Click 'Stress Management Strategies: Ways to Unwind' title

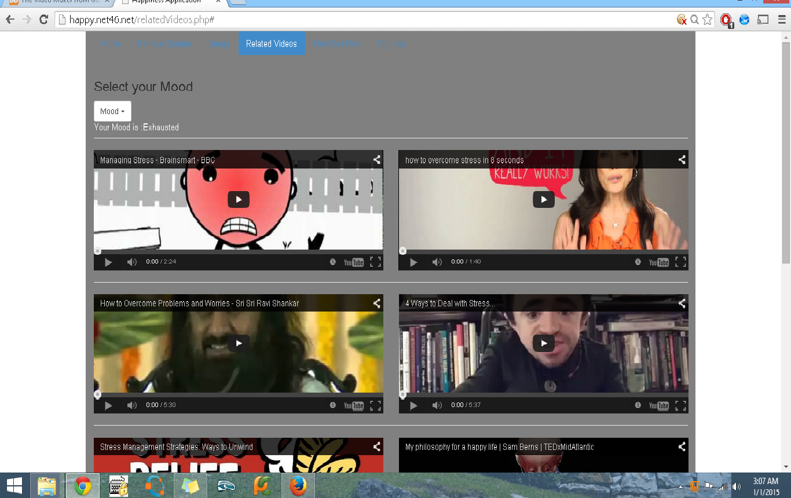[x=177, y=447]
